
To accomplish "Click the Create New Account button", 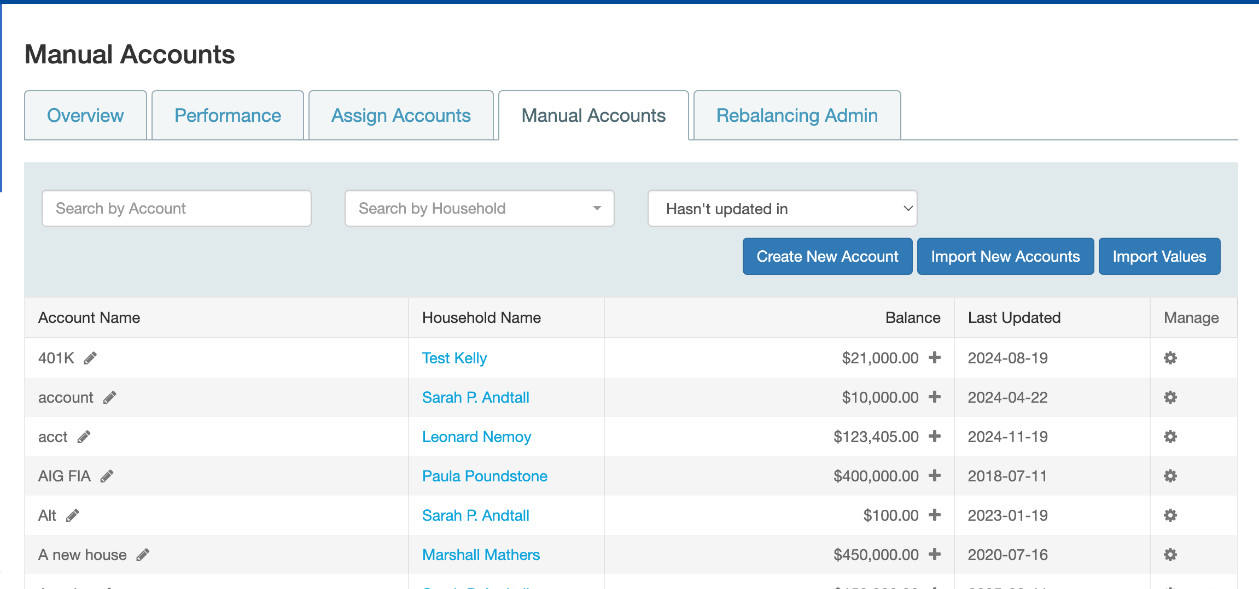I will (x=827, y=256).
